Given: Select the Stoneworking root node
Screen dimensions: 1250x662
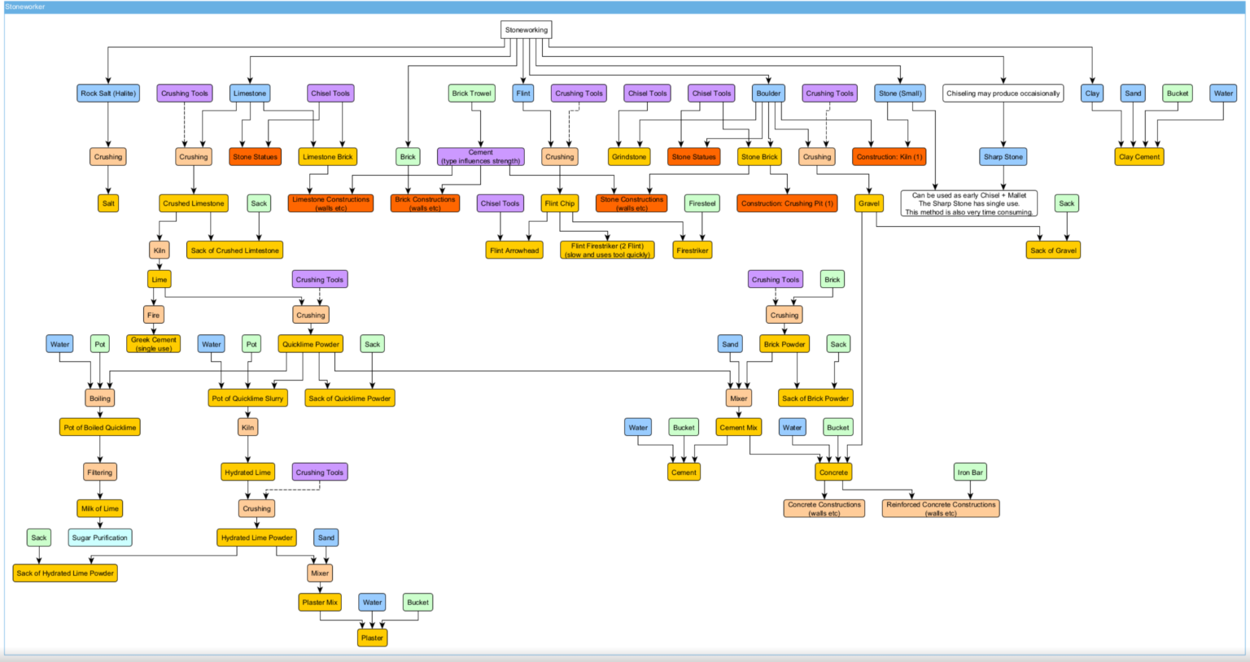Looking at the screenshot, I should [527, 30].
